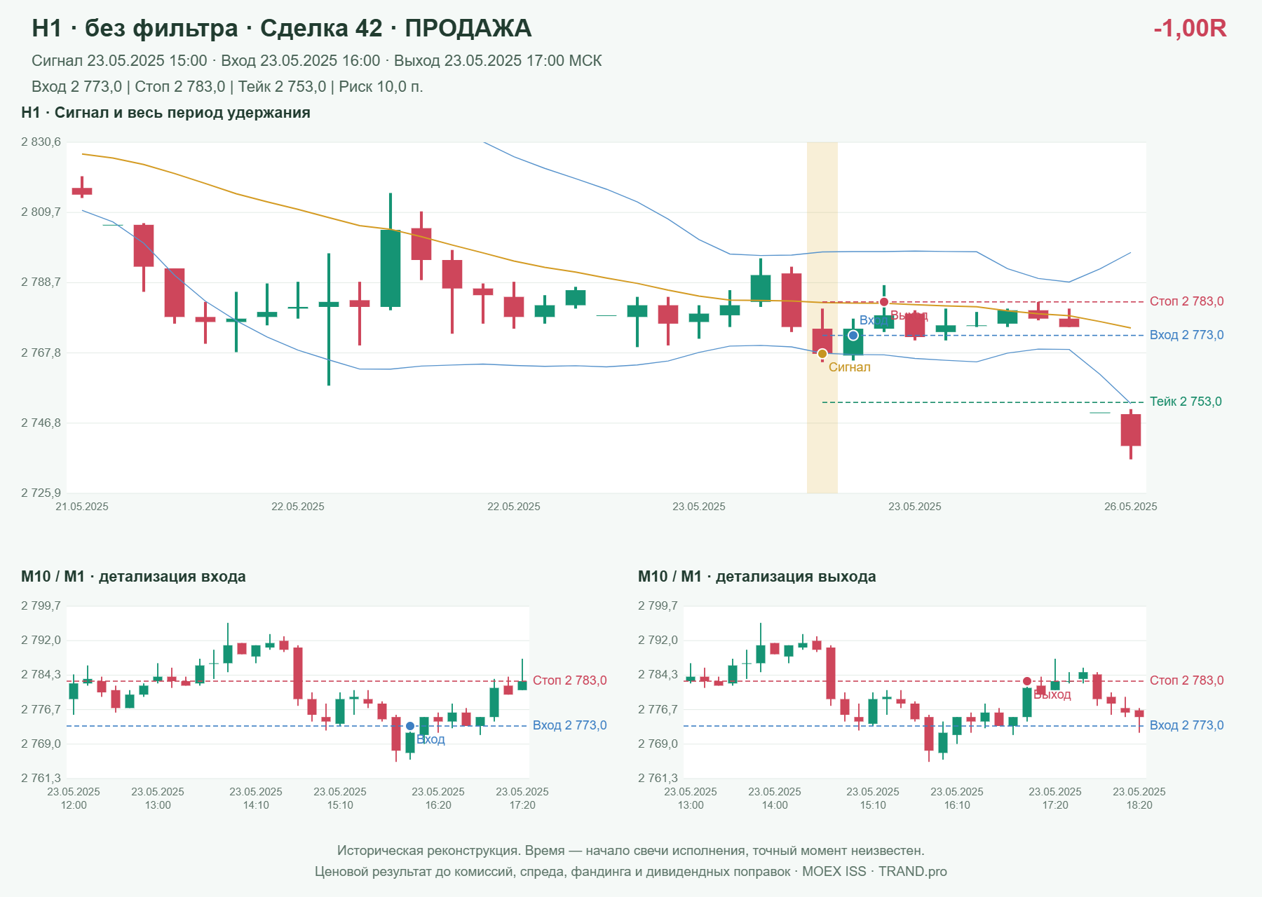Click the line with signal, entry and exit times
The image size is (1262, 897).
click(x=317, y=61)
